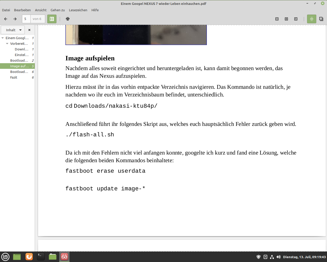
Task: Click the 'Image aufspielen' heading
Action: coord(90,58)
